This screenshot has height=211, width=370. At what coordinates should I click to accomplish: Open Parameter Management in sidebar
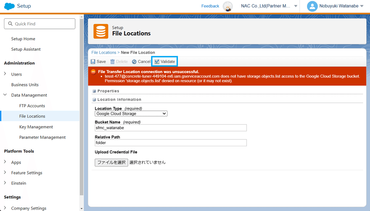coord(43,137)
